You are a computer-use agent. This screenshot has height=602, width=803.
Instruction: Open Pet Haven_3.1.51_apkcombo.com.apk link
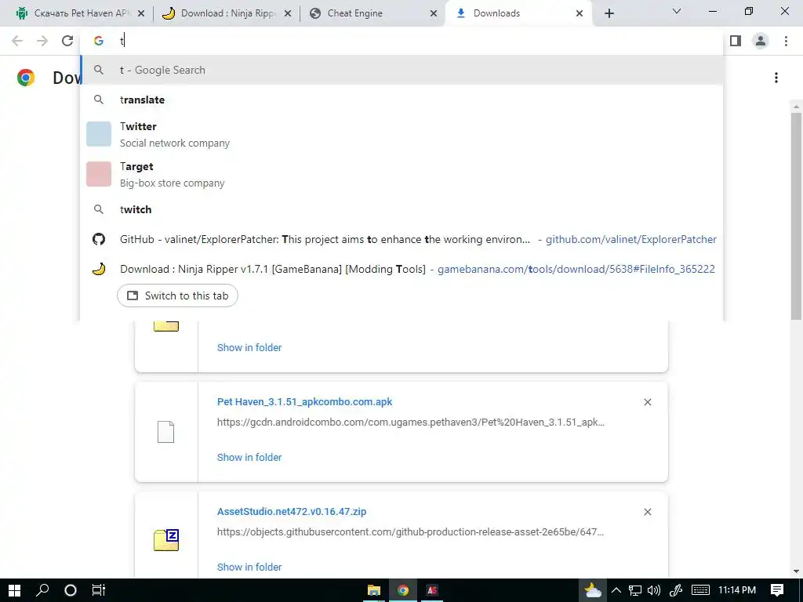coord(305,402)
